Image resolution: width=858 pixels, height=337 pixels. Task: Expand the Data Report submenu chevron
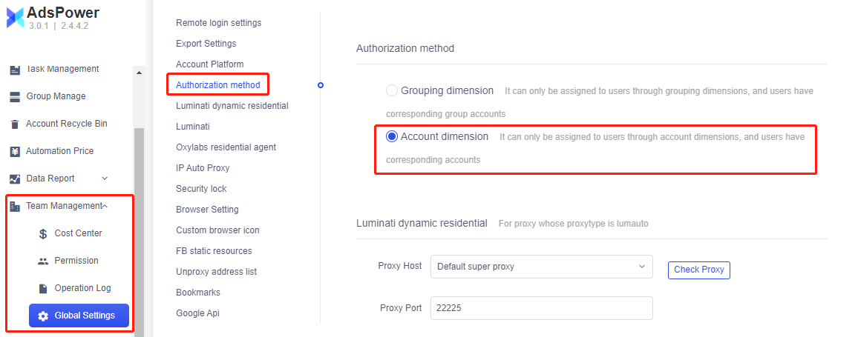tap(105, 178)
